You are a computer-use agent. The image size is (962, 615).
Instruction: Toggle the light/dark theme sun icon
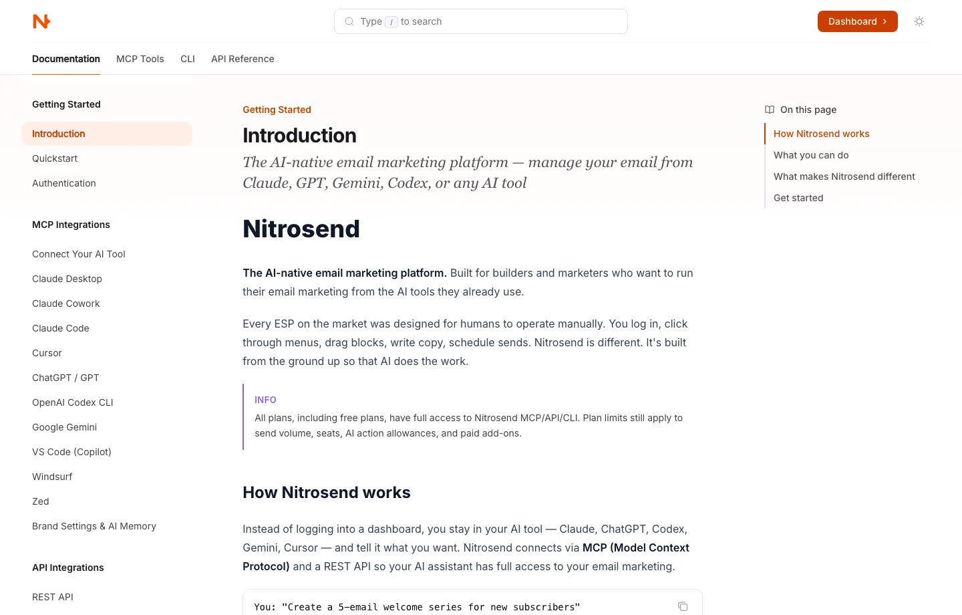pos(919,21)
